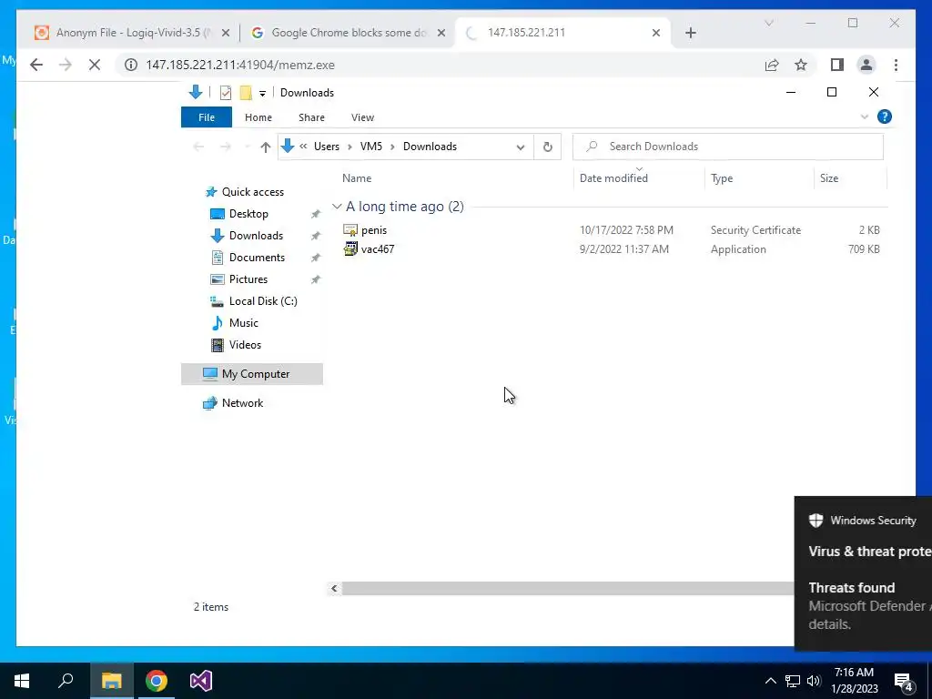The image size is (932, 699).
Task: Click the New folder quick access icon
Action: 246,93
